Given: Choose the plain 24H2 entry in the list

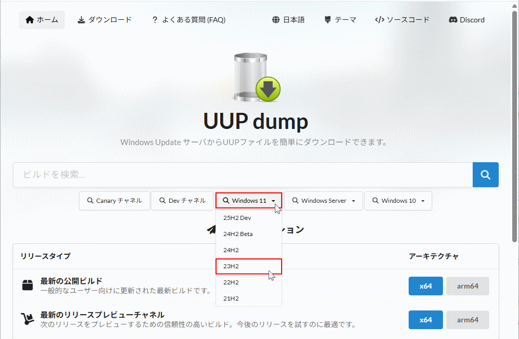Looking at the screenshot, I should [x=249, y=250].
